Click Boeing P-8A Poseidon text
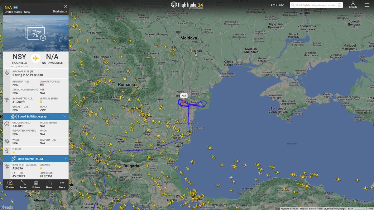The image size is (374, 210). pos(28,75)
